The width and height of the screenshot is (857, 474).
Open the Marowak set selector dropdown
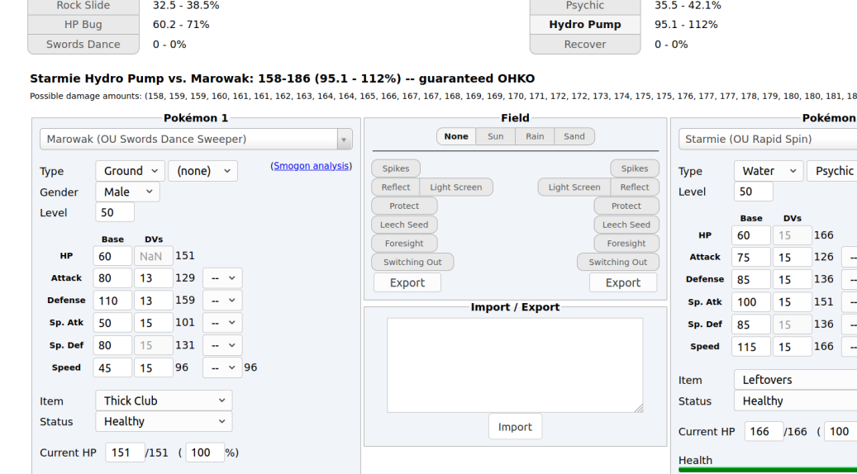click(196, 140)
